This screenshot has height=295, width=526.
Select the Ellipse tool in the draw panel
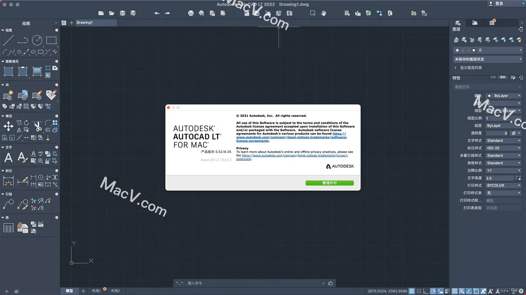[x=34, y=52]
